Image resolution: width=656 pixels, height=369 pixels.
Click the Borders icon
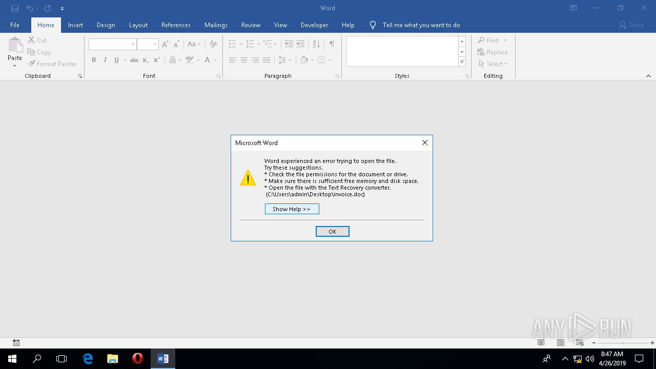pyautogui.click(x=321, y=60)
